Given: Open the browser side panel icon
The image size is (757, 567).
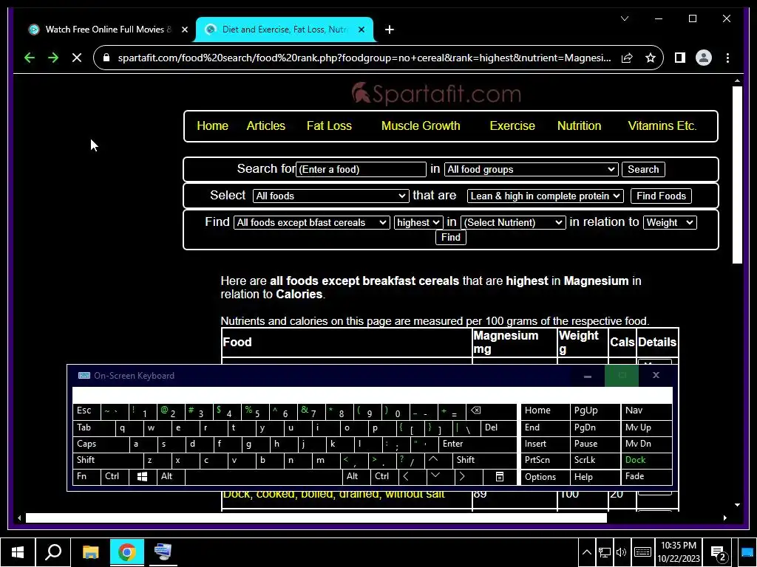Looking at the screenshot, I should (680, 58).
